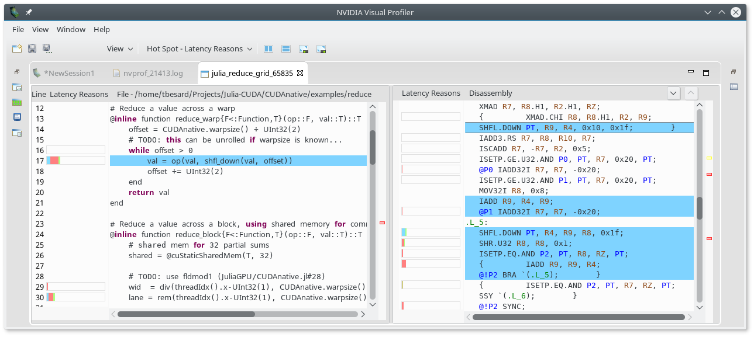The image size is (754, 337).
Task: Click the fourth layout icon in the toolbar
Action: point(321,49)
